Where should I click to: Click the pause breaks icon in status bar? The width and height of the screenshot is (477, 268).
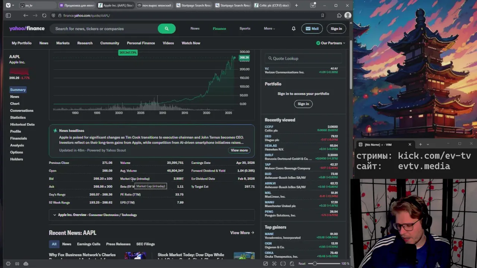(17, 264)
